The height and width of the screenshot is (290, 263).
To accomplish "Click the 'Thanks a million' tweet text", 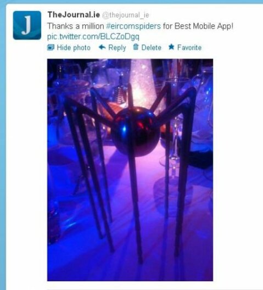I will [76, 26].
